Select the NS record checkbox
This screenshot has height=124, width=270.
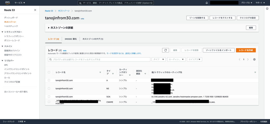49,88
